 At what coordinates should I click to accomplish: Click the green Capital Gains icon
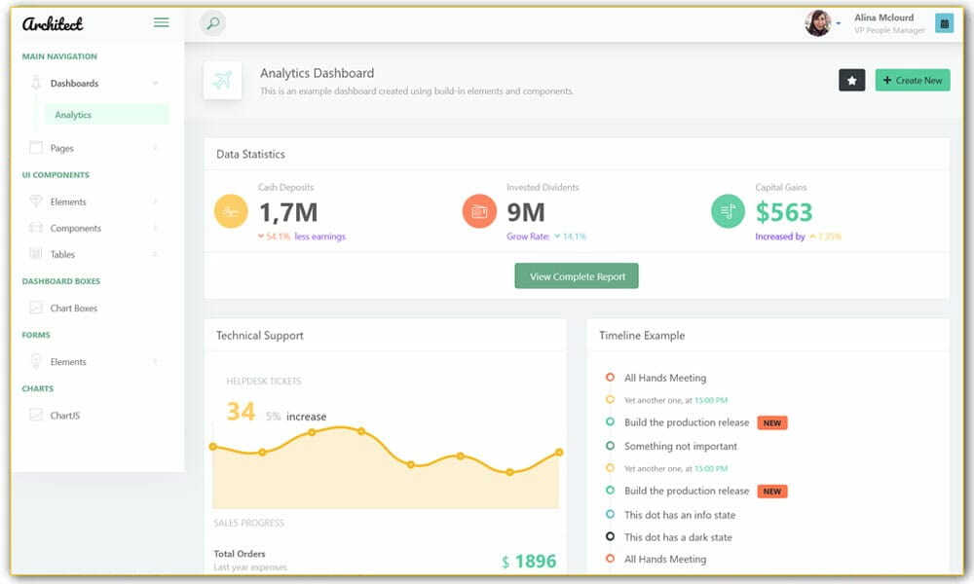coord(728,210)
